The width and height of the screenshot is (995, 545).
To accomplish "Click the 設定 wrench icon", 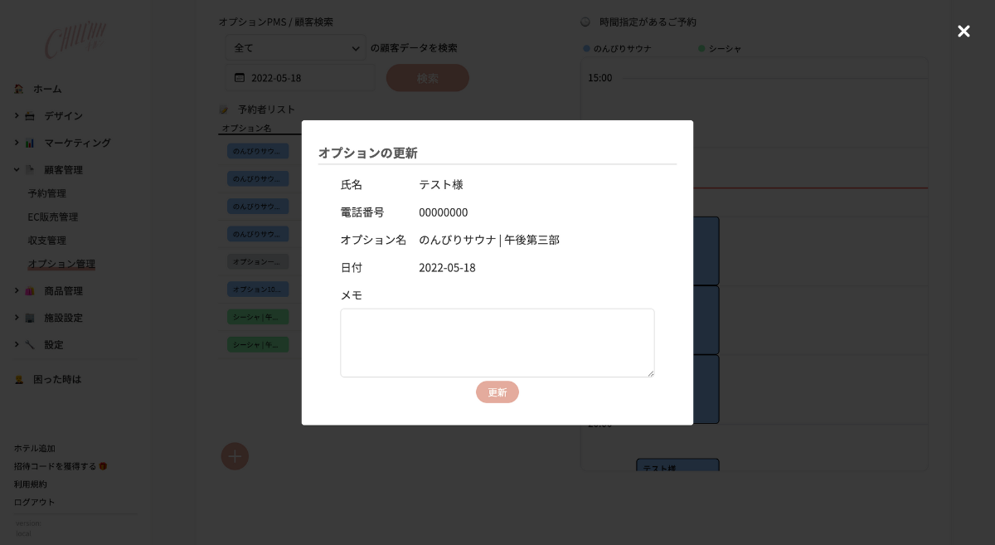I will (30, 344).
